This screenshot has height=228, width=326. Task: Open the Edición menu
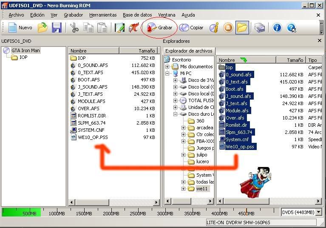pyautogui.click(x=37, y=15)
